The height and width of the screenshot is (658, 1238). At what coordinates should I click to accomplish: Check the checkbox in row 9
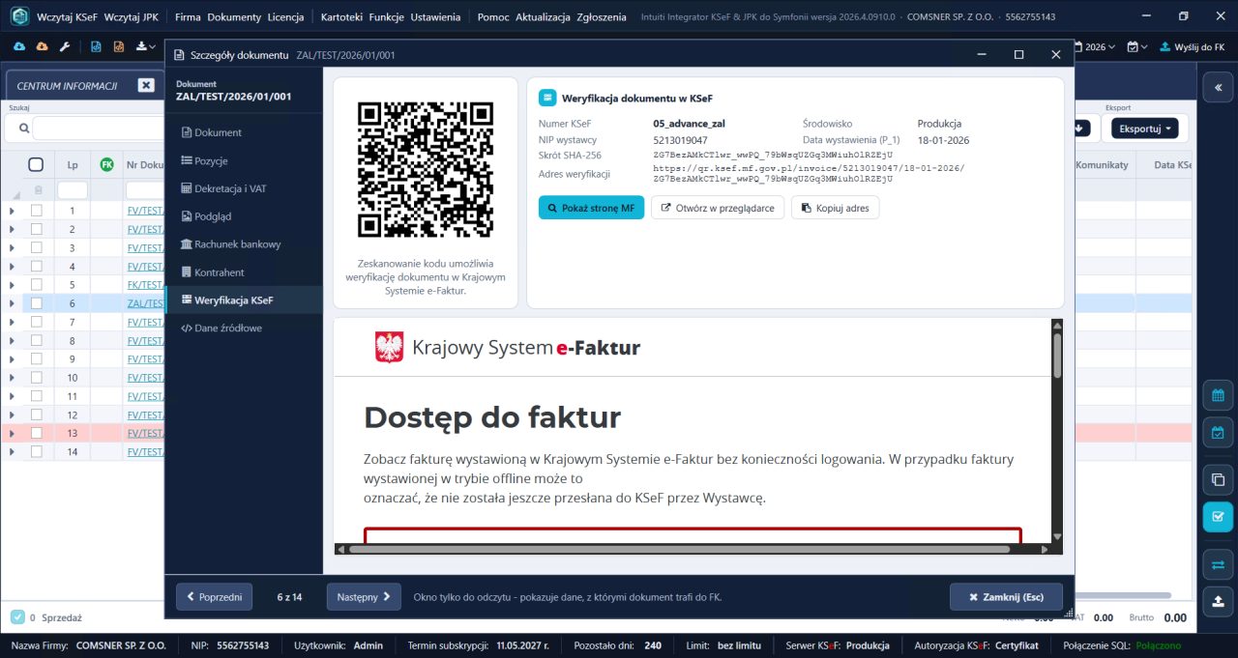(x=36, y=358)
